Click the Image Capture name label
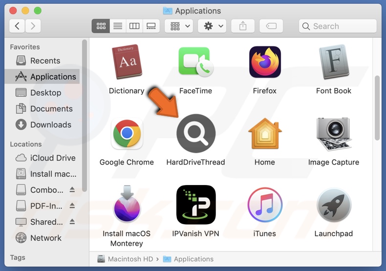The width and height of the screenshot is (386, 271). click(334, 162)
